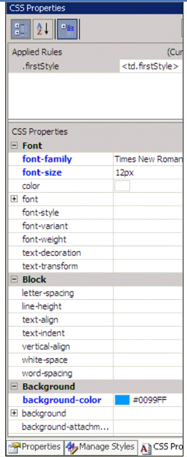Image resolution: width=187 pixels, height=457 pixels.
Task: Collapse the Block category
Action: (14, 279)
